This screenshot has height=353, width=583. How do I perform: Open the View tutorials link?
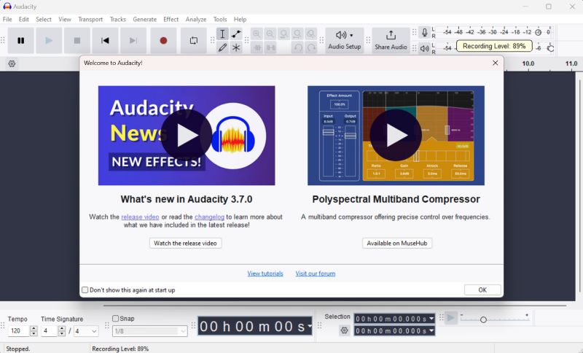[x=265, y=274]
